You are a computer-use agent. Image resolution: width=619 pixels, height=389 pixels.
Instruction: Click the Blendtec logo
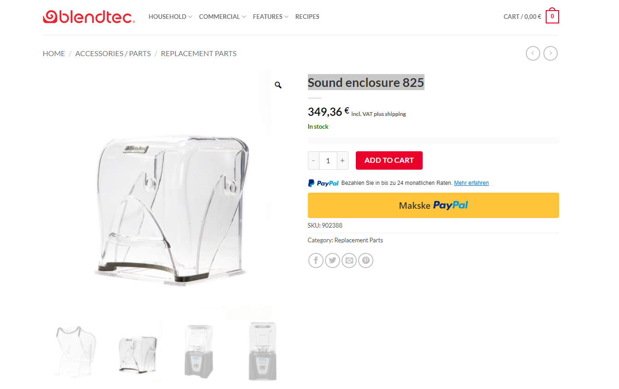[89, 17]
